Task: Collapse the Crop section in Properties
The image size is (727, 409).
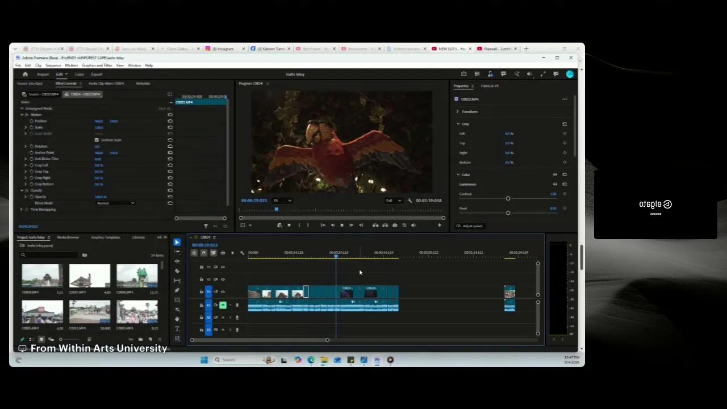Action: (x=458, y=124)
